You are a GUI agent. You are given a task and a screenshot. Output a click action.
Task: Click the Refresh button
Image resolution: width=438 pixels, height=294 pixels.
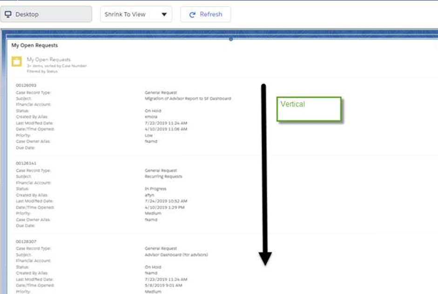tap(206, 14)
